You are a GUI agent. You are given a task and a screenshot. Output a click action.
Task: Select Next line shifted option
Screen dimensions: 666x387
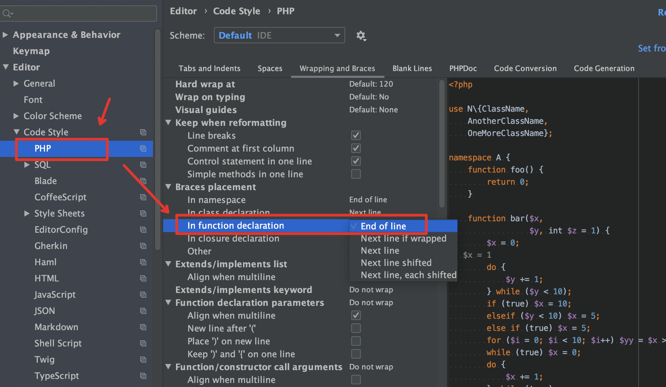(396, 263)
